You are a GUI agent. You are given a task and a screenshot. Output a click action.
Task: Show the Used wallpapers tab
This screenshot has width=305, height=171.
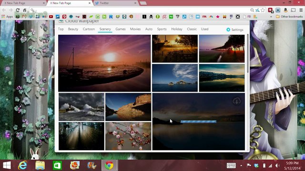pyautogui.click(x=204, y=29)
